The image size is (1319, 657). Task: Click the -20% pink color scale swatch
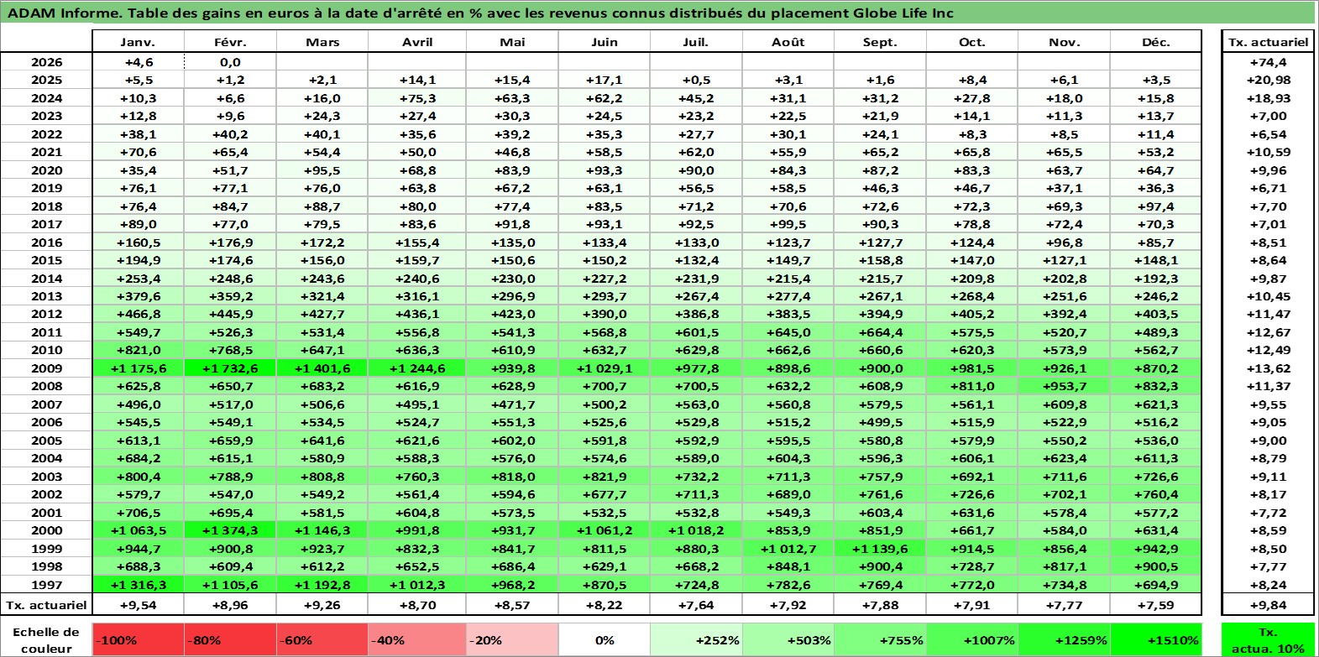click(512, 639)
